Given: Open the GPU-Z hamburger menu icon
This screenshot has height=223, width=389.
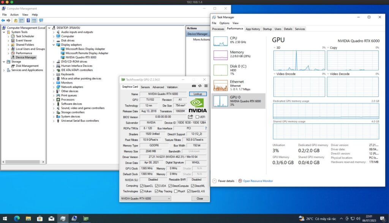Looking at the screenshot, I should pos(206,86).
